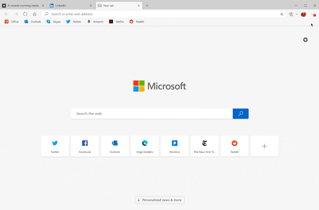The width and height of the screenshot is (319, 210).
Task: Click the blue search magnifier button
Action: [241, 114]
